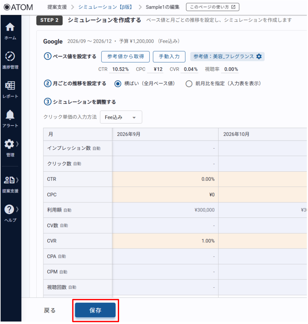Open このページの使い方 help button
Image resolution: width=308 pixels, height=324 pixels.
click(213, 7)
